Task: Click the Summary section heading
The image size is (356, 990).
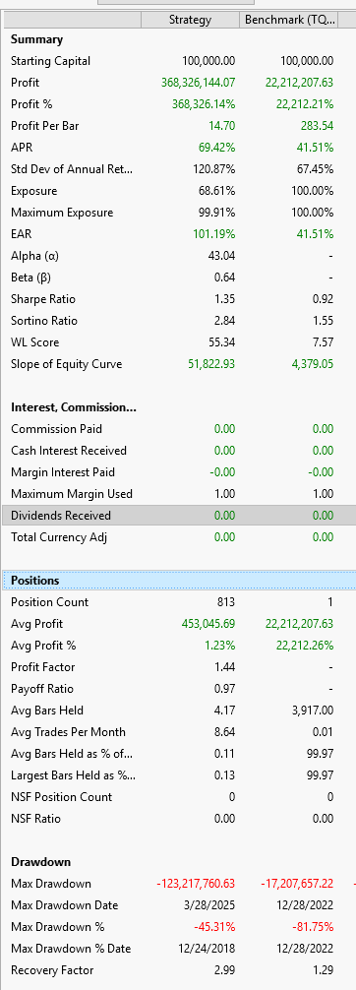Action: click(36, 39)
